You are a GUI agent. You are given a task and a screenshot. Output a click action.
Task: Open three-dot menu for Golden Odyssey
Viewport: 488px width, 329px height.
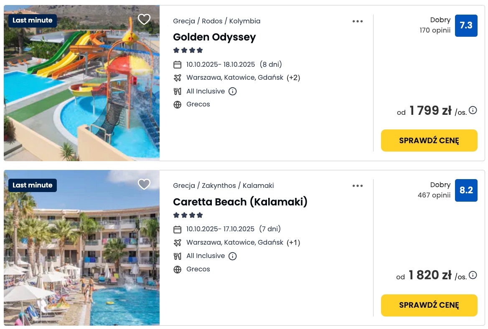[358, 21]
